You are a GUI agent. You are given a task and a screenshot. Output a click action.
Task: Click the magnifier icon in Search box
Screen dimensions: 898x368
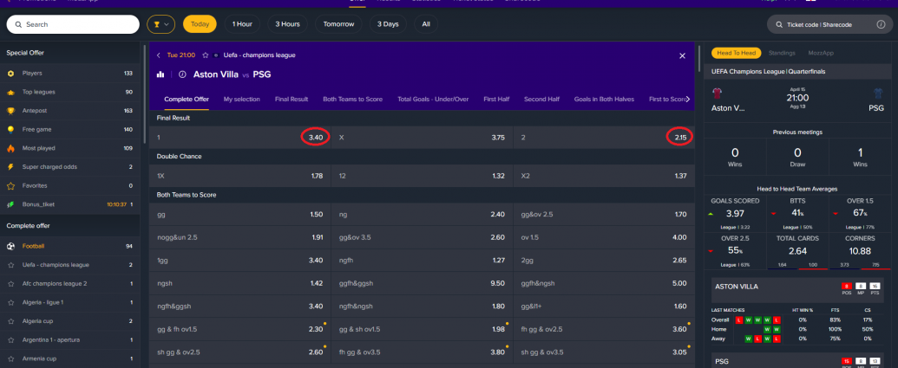pyautogui.click(x=18, y=24)
